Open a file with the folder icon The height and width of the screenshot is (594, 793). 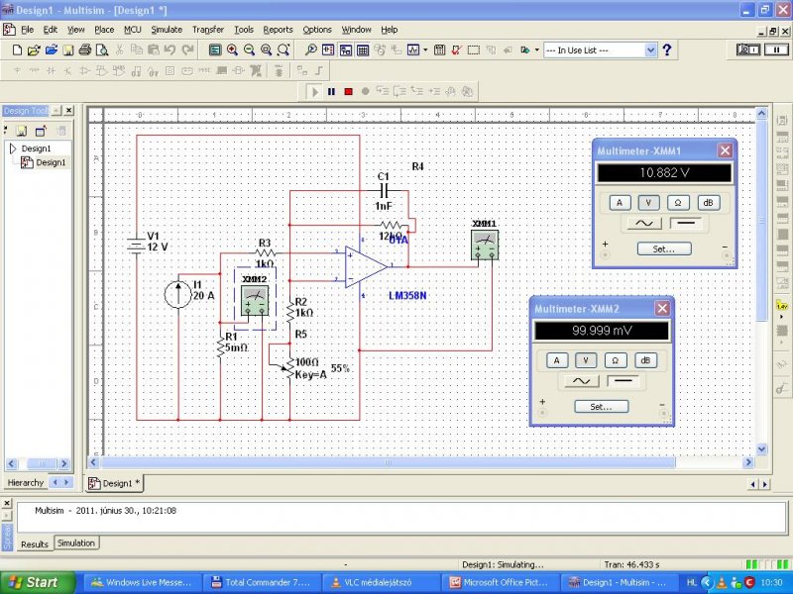click(x=34, y=50)
